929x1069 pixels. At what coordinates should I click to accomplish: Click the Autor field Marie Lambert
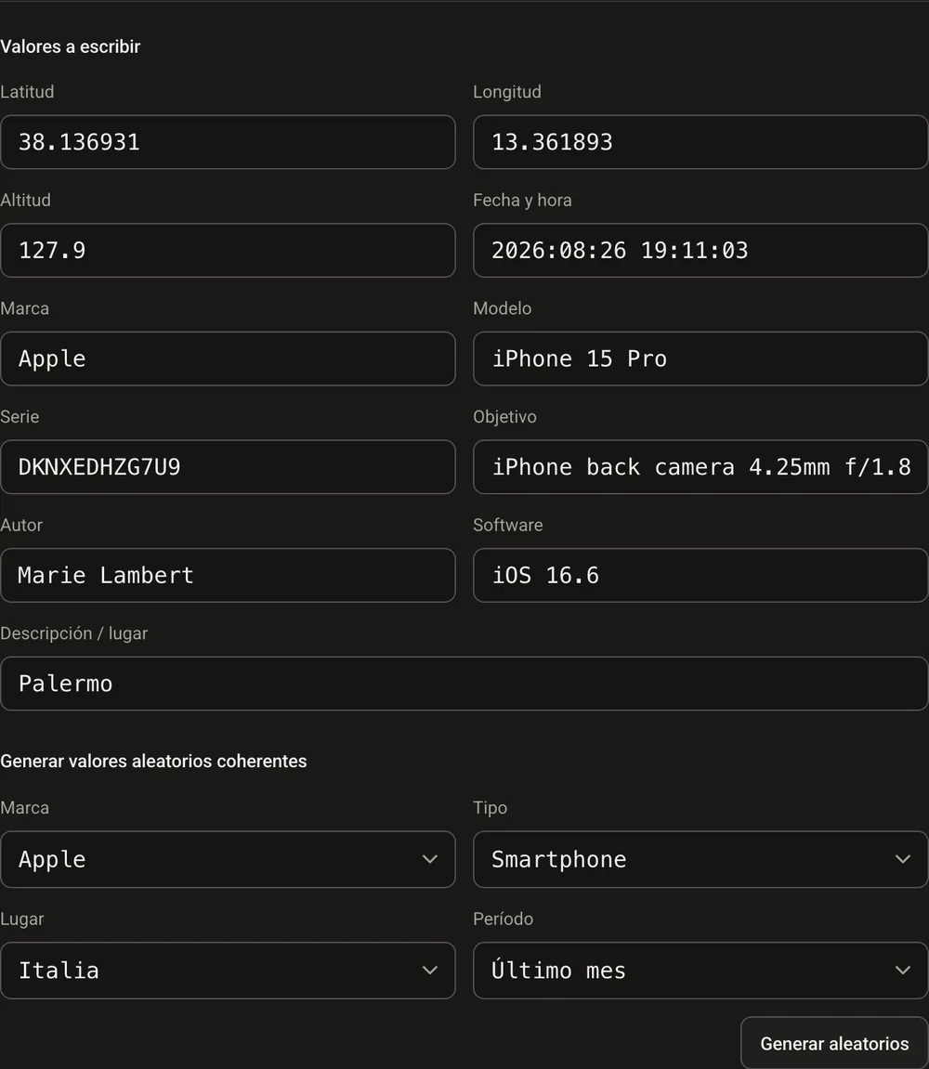[228, 576]
